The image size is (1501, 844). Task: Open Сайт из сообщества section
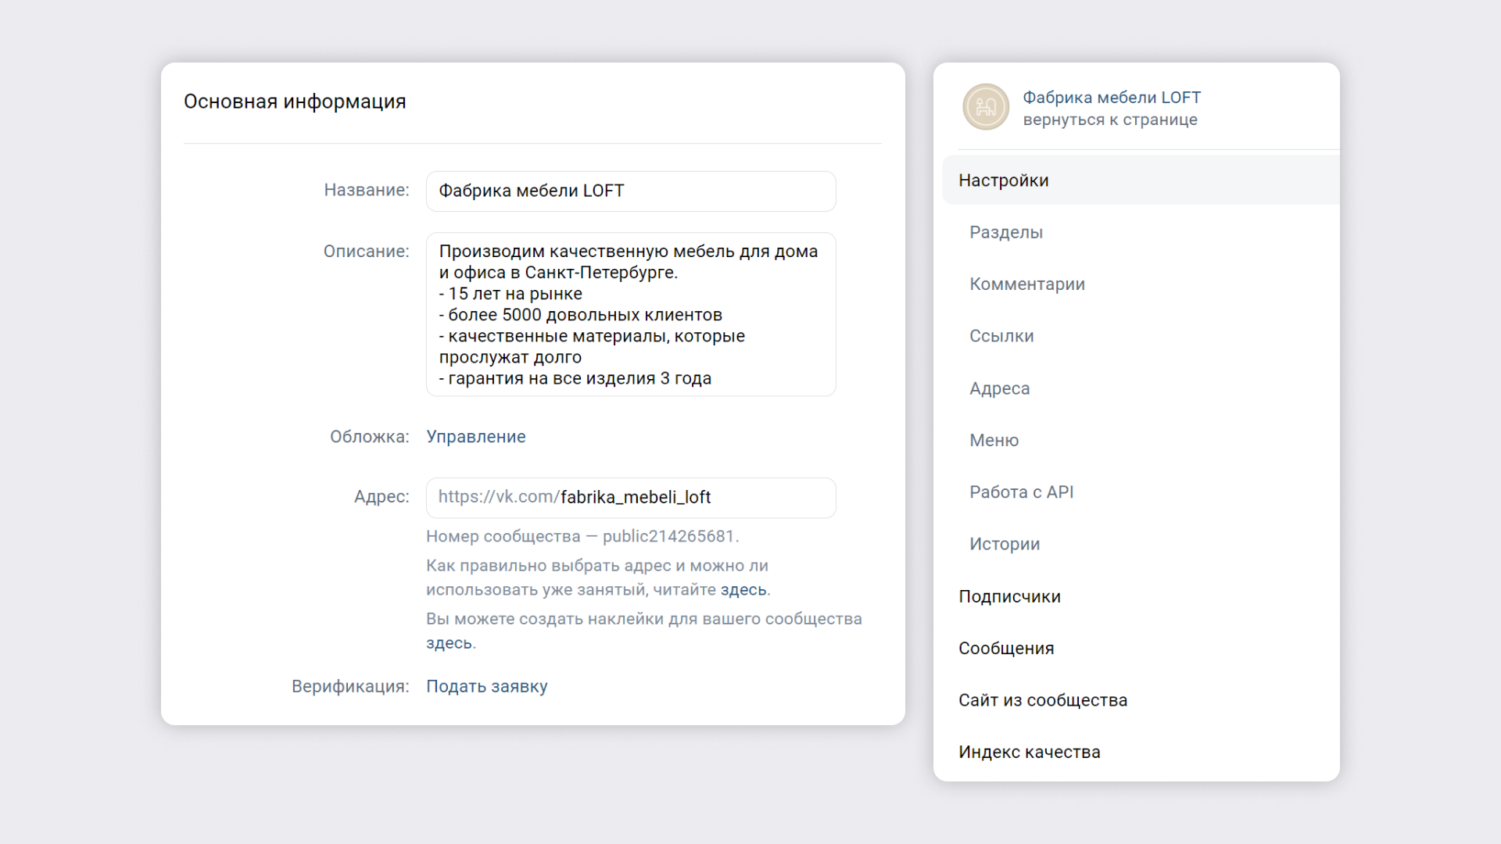pyautogui.click(x=1043, y=700)
